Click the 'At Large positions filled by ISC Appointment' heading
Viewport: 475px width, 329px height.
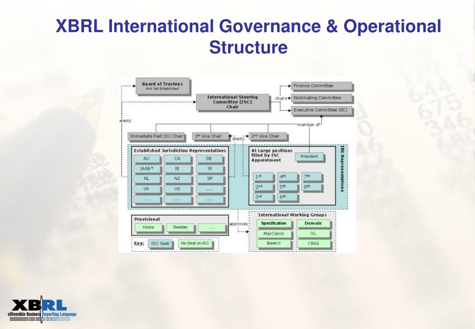[272, 155]
